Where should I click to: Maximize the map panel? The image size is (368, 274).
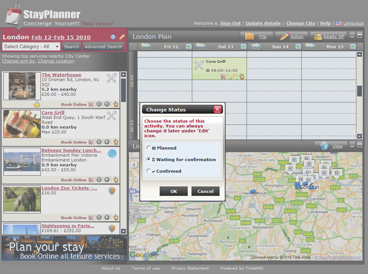359,146
